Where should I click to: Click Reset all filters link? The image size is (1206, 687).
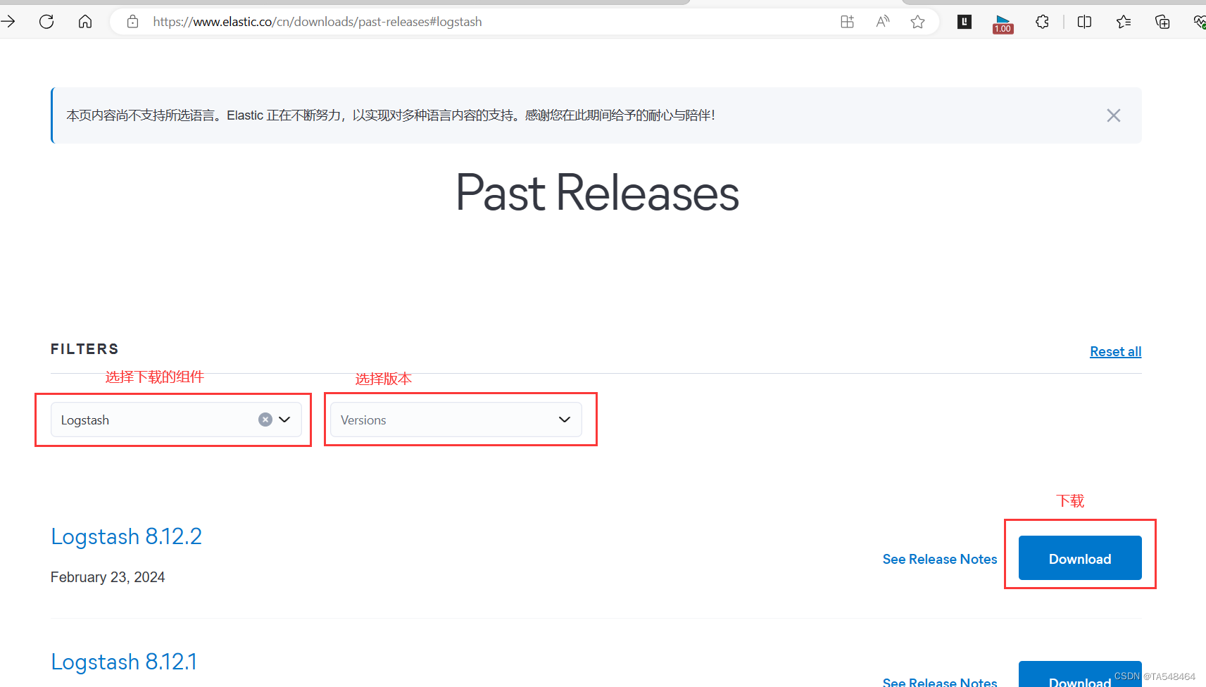click(1115, 351)
